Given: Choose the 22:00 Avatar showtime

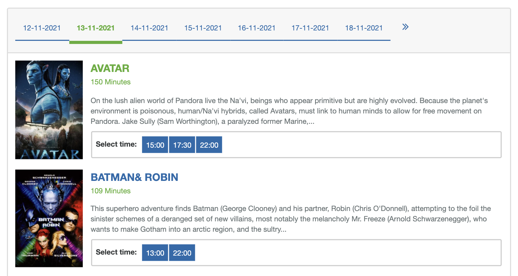Looking at the screenshot, I should tap(209, 145).
